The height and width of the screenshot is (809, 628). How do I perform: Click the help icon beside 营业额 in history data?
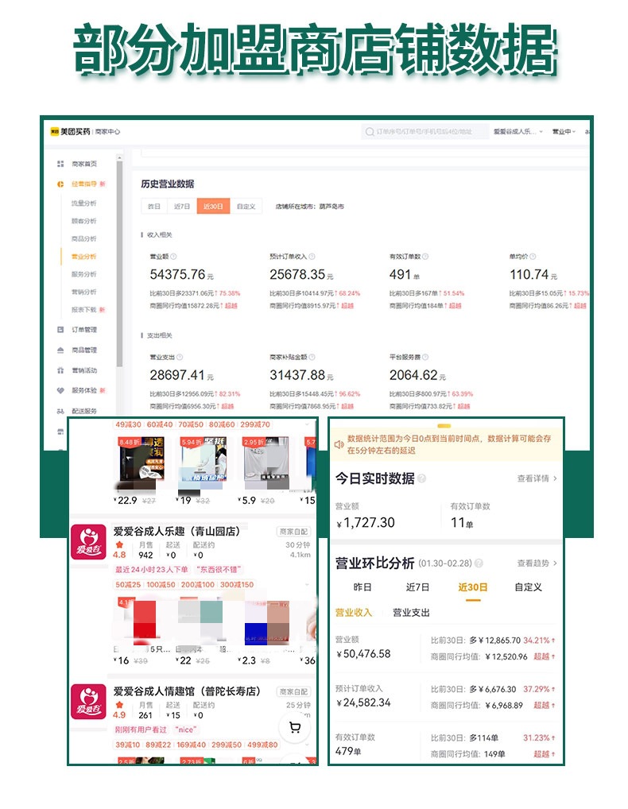point(173,257)
